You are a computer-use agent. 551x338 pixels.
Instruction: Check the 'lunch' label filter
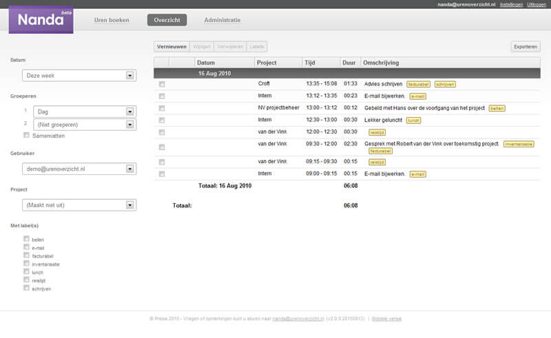coord(26,272)
